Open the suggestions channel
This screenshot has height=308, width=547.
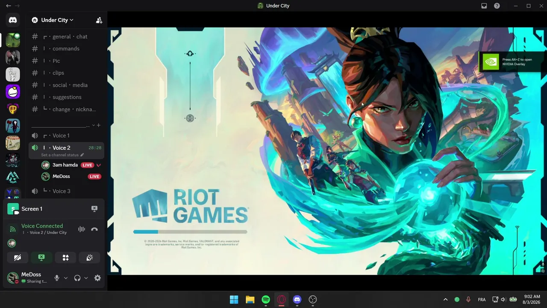[x=66, y=97]
